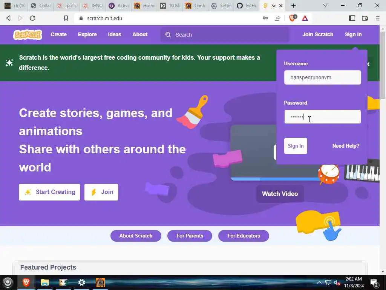Submit the white Sign in button
This screenshot has height=290, width=386.
pyautogui.click(x=296, y=146)
